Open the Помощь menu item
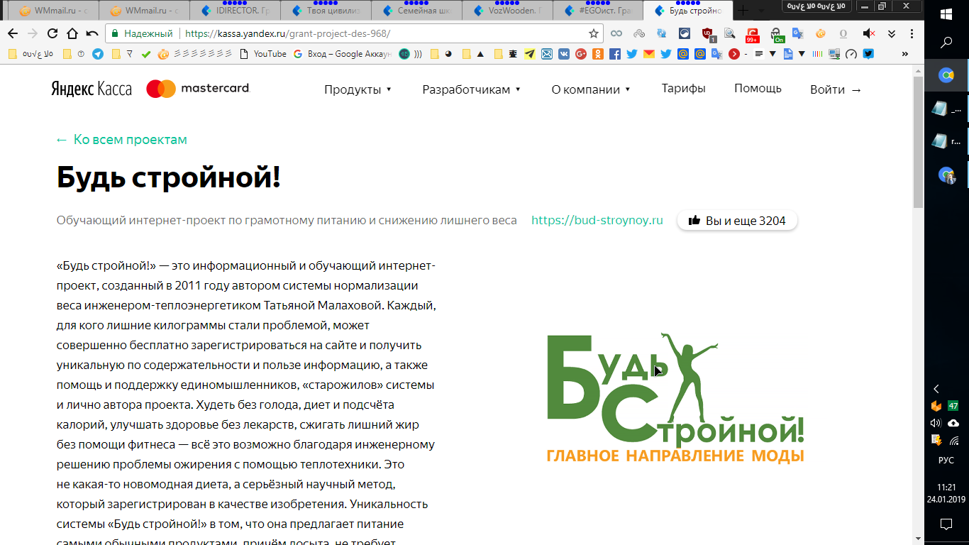Viewport: 969px width, 545px height. [758, 89]
